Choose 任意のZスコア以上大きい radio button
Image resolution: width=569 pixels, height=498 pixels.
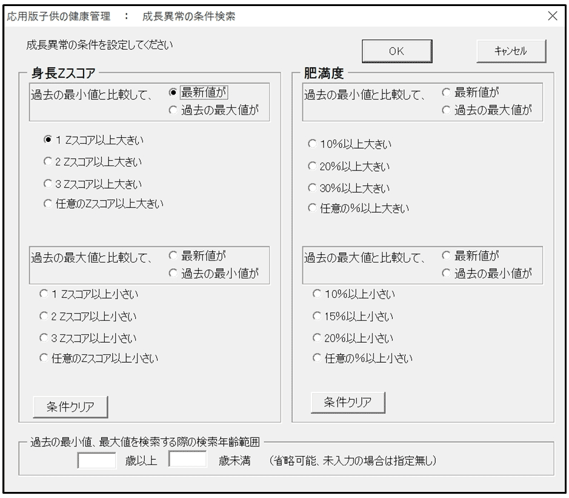coord(48,204)
